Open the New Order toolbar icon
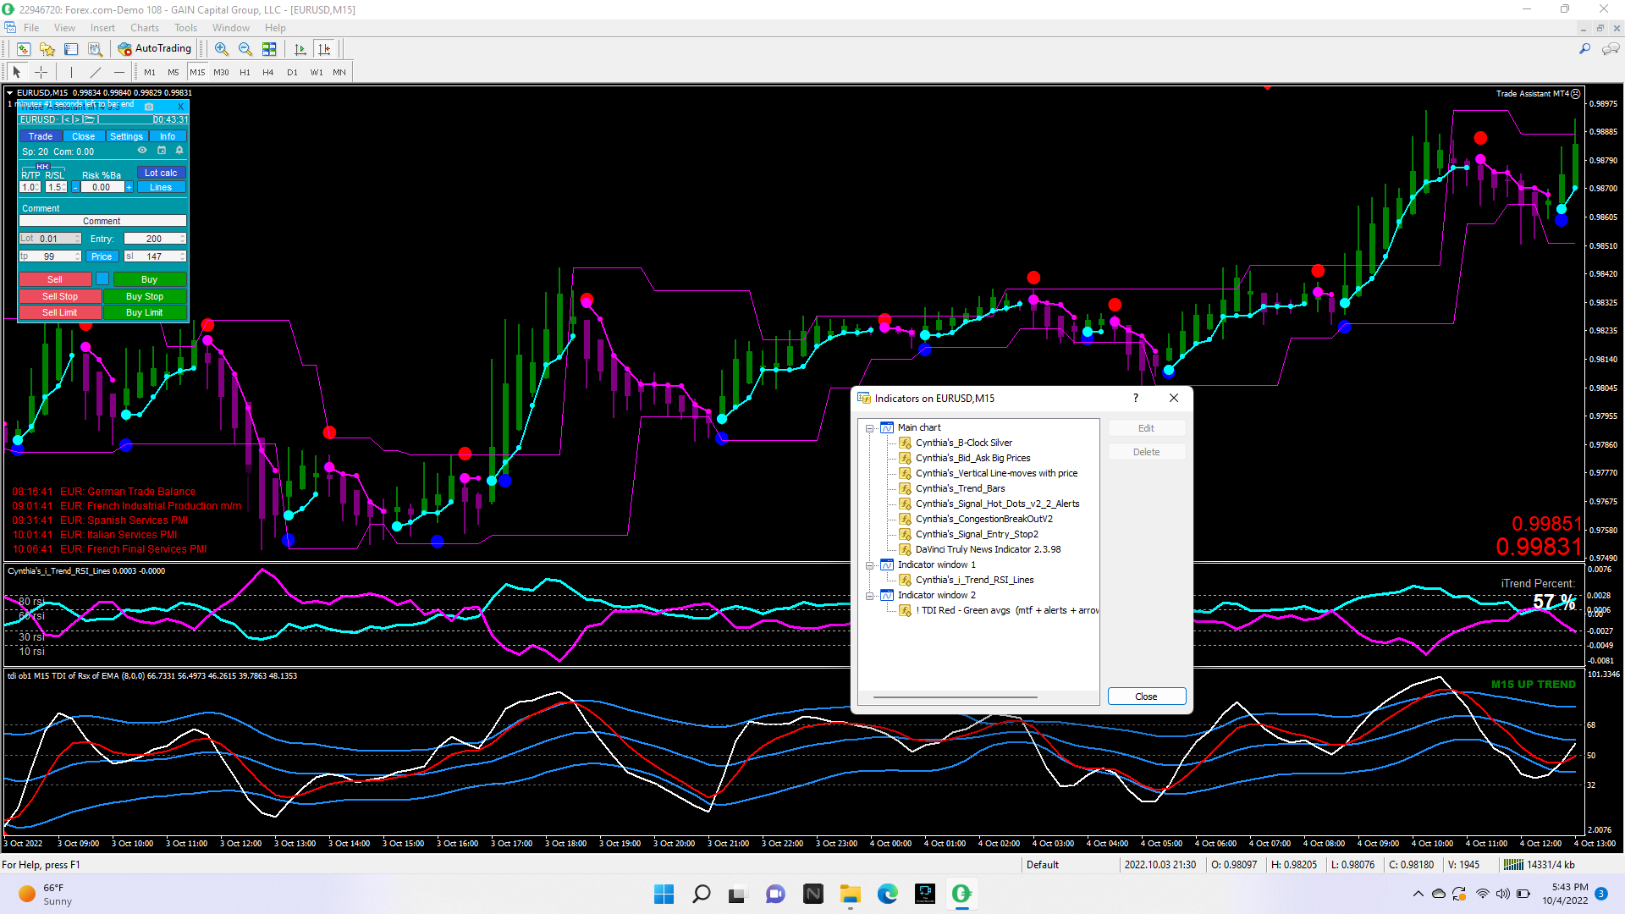The height and width of the screenshot is (914, 1625). pos(23,49)
